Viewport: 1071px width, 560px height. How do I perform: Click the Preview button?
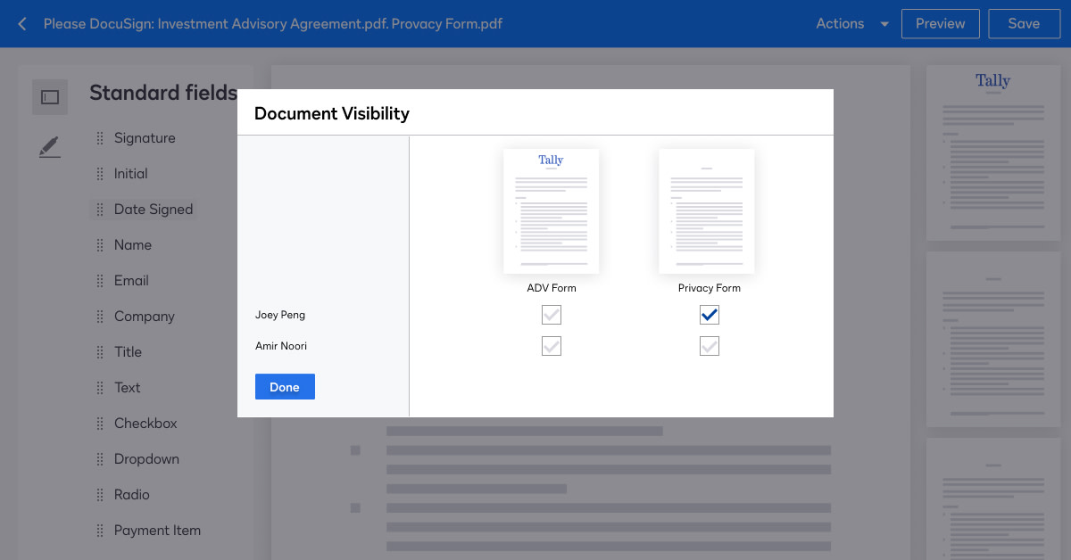pyautogui.click(x=940, y=23)
